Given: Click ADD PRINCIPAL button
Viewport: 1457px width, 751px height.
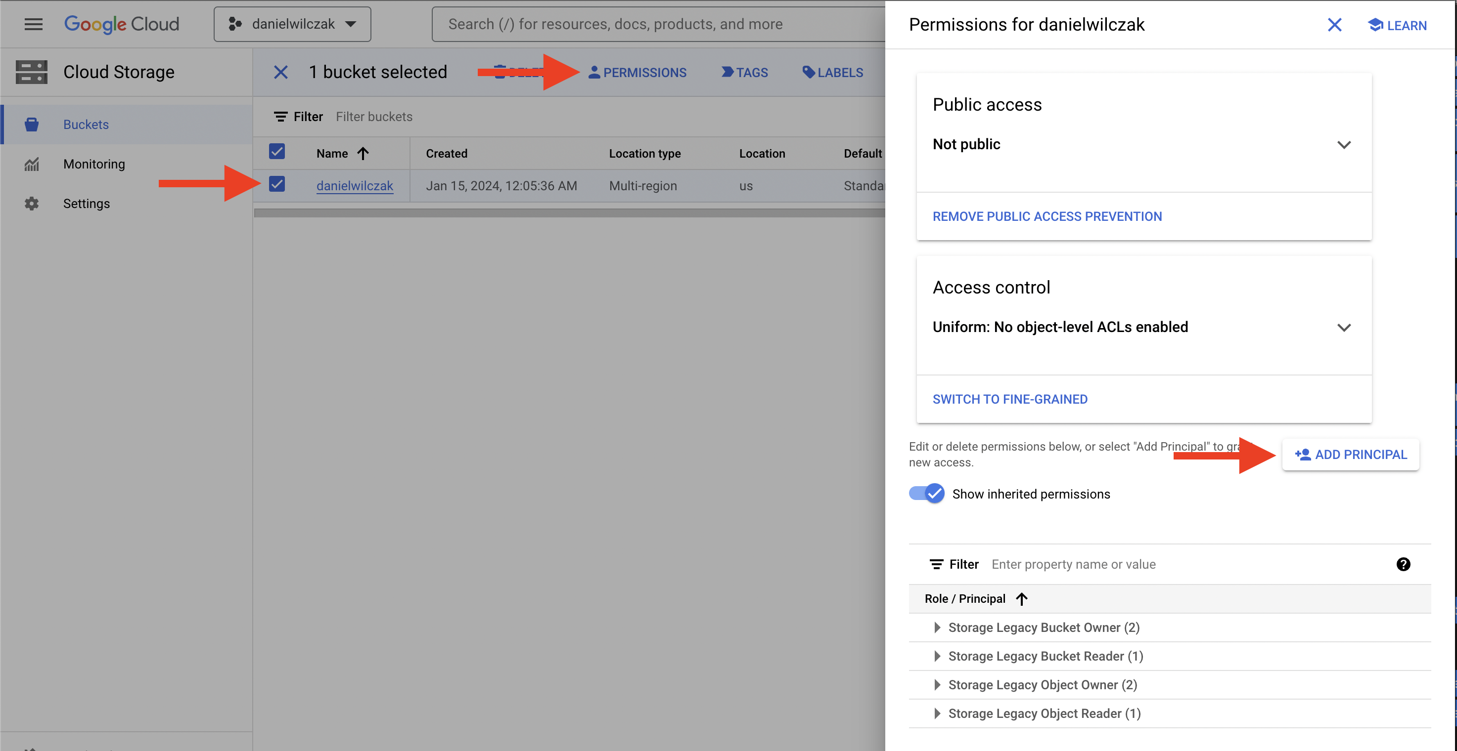Looking at the screenshot, I should click(x=1351, y=455).
